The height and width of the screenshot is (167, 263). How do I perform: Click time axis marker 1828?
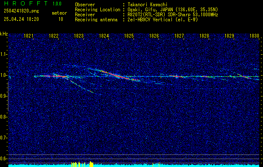tap(204, 35)
